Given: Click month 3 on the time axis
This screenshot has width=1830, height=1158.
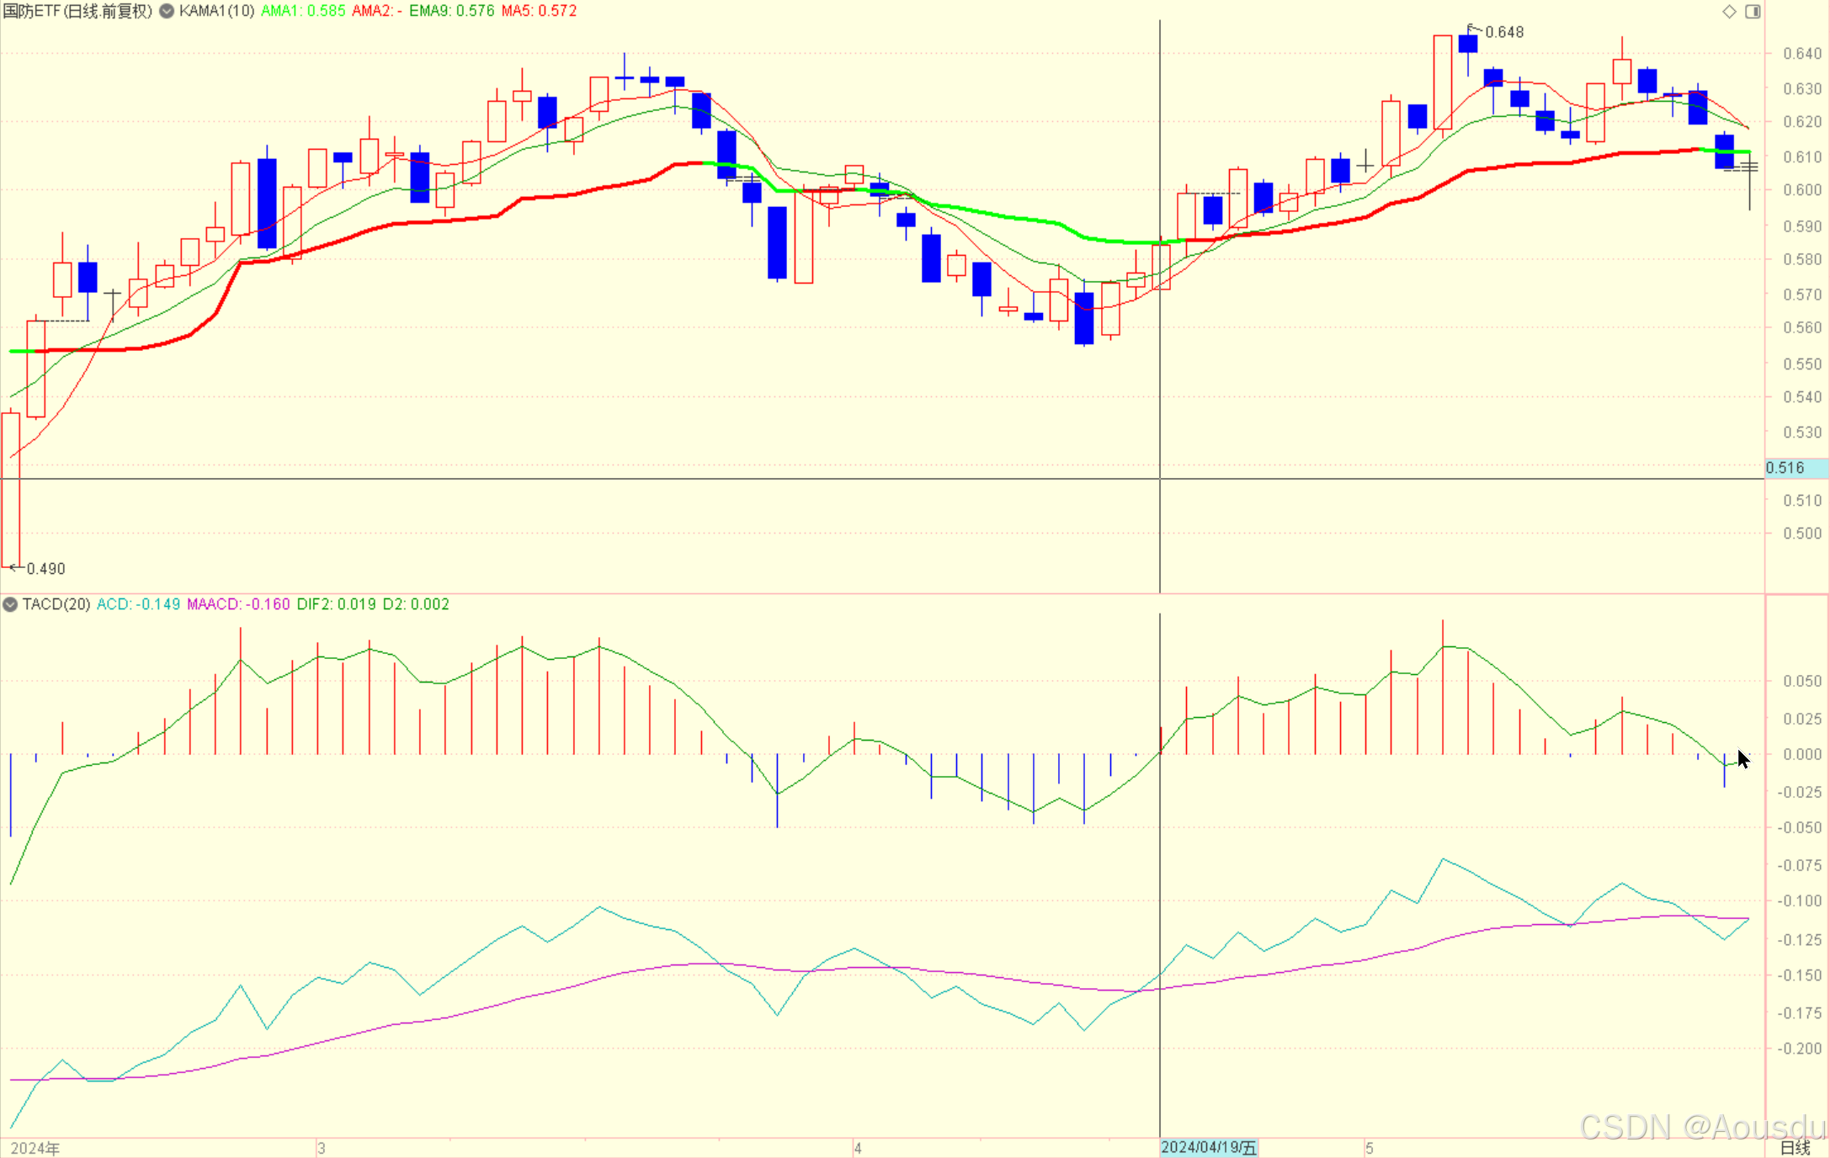Looking at the screenshot, I should pos(322,1148).
